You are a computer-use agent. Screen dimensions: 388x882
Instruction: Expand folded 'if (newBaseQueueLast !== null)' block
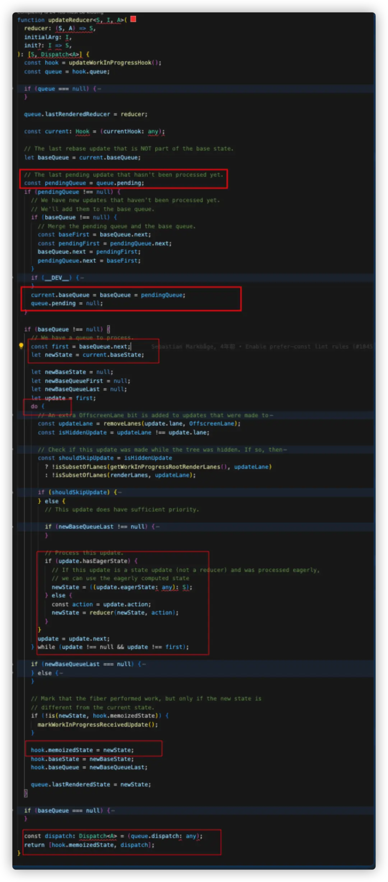(x=158, y=527)
